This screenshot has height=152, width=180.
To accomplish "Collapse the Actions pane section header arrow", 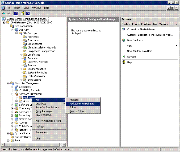I will coord(177,24).
